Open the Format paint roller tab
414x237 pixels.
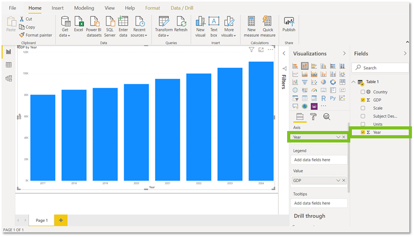[313, 116]
